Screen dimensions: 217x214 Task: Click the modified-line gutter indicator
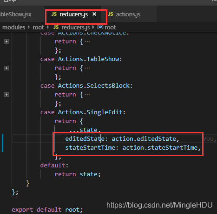point(2,143)
